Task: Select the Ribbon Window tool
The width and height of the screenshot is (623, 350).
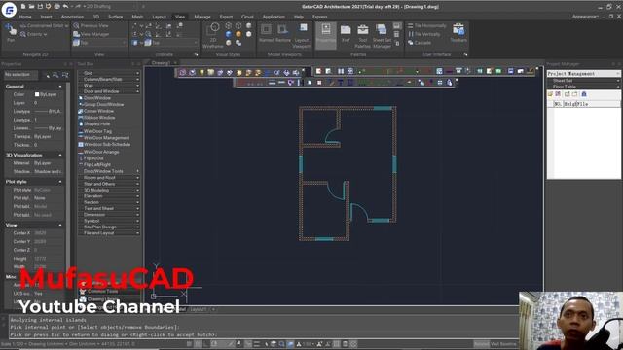Action: coord(96,118)
